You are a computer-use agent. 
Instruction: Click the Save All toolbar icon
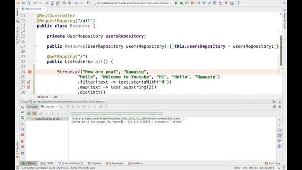[x=23, y=3]
